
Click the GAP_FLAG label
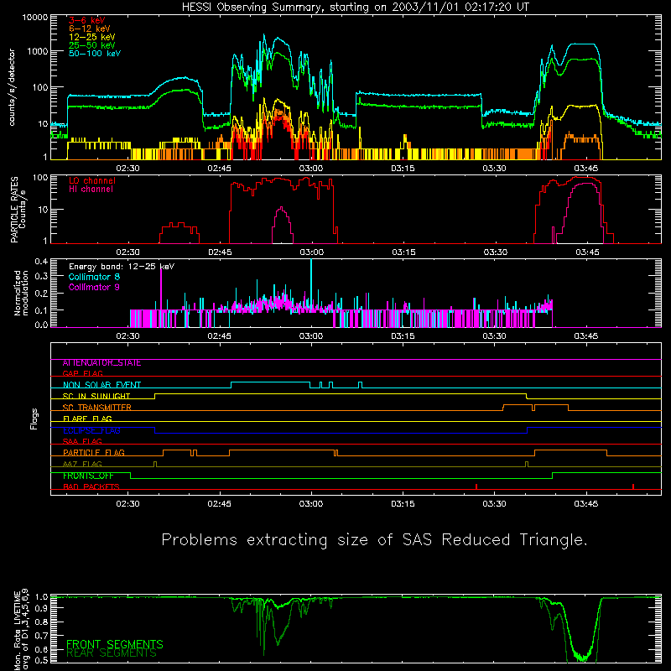coord(82,373)
